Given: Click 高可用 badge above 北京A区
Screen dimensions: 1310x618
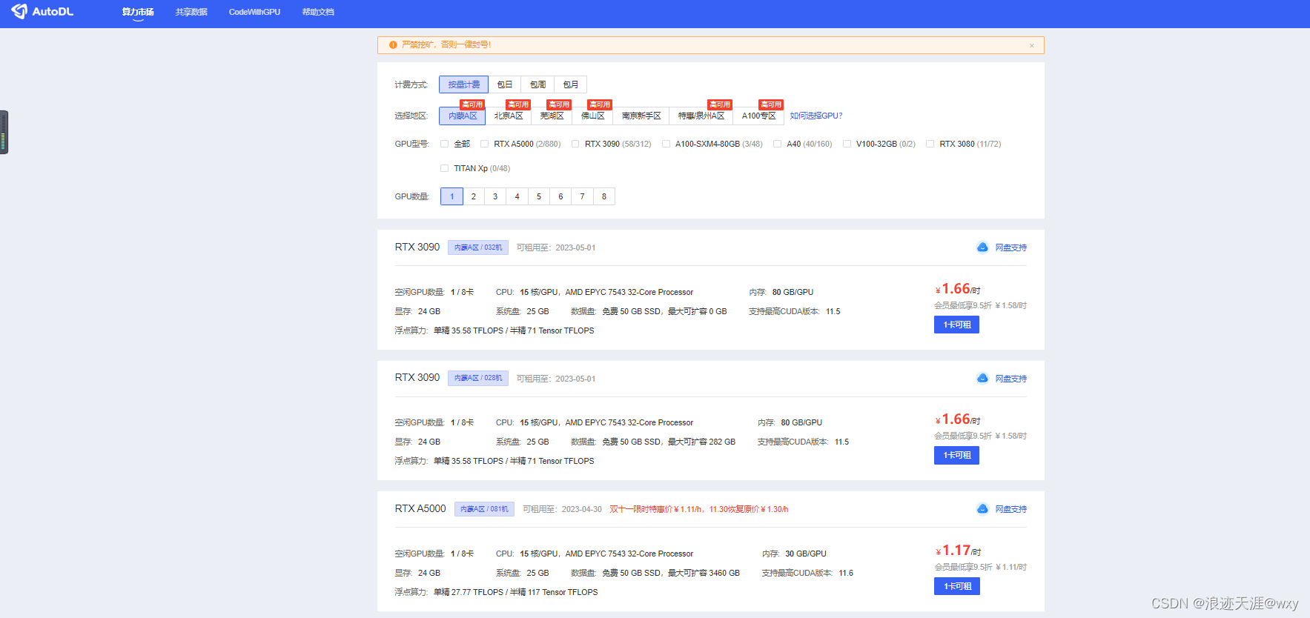Looking at the screenshot, I should coord(518,104).
